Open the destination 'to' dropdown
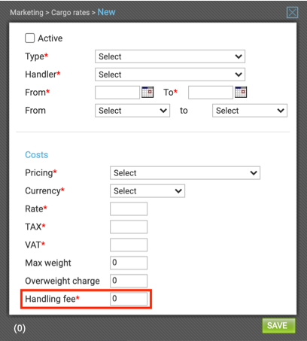Image resolution: width=307 pixels, height=341 pixels. pos(250,111)
